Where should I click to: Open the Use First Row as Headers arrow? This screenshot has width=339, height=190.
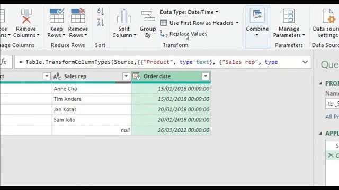(237, 23)
